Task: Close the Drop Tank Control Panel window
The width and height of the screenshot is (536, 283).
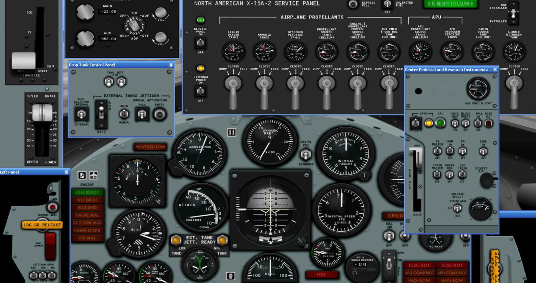Action: [x=171, y=65]
